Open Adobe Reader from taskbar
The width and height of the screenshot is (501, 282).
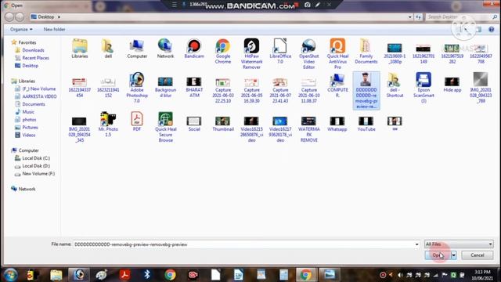coord(124,275)
